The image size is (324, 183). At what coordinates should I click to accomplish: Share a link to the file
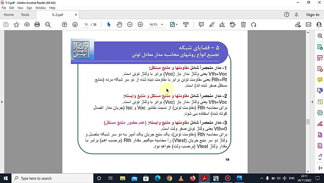(x=298, y=25)
